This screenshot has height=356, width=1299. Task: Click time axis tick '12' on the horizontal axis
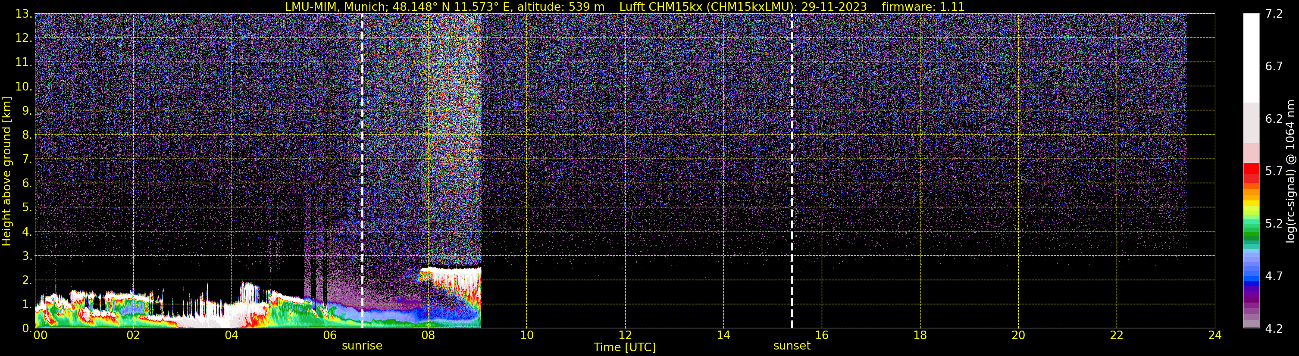pyautogui.click(x=625, y=335)
